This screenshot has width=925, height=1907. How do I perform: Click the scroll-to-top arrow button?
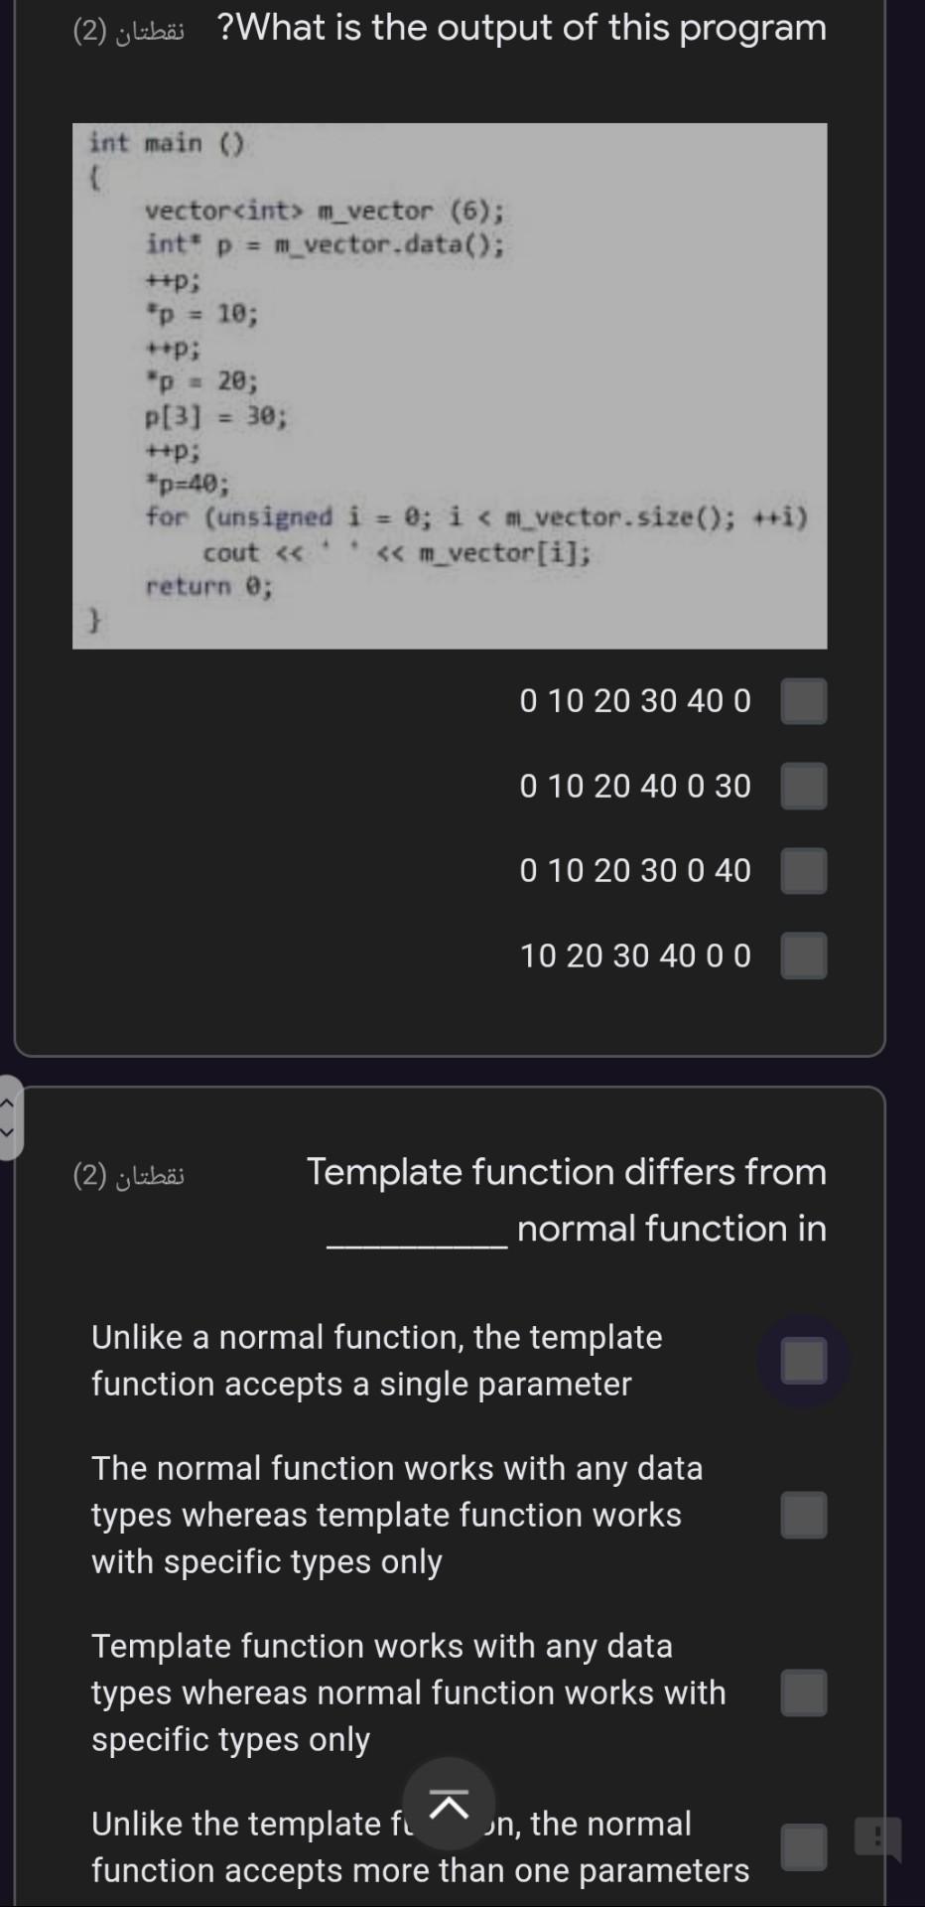[x=450, y=1804]
